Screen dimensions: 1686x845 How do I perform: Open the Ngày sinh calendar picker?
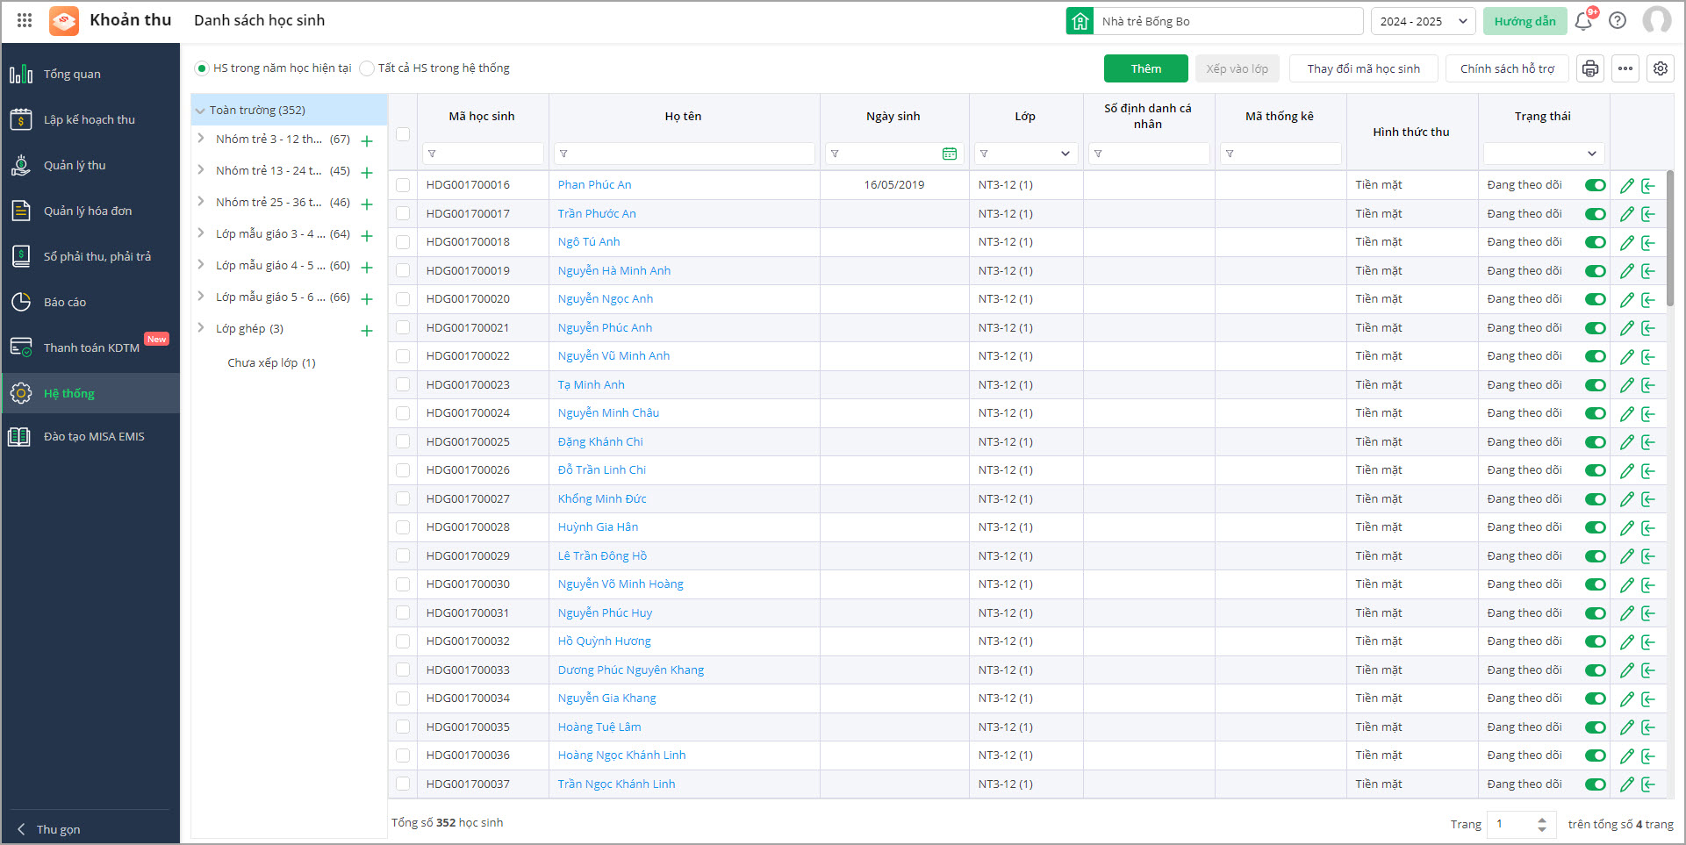[x=950, y=154]
